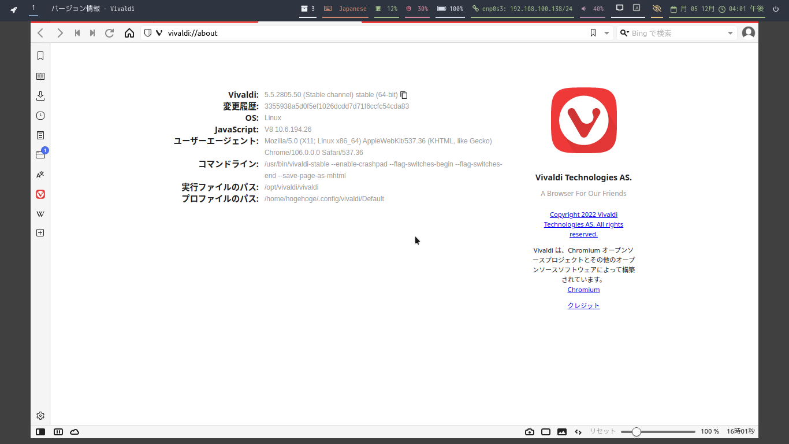Go to the home page
This screenshot has width=789, height=444.
pyautogui.click(x=129, y=33)
